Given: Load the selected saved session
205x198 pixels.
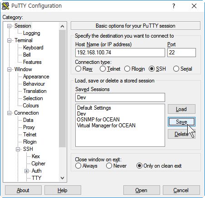Looking at the screenshot, I should pos(181,109).
